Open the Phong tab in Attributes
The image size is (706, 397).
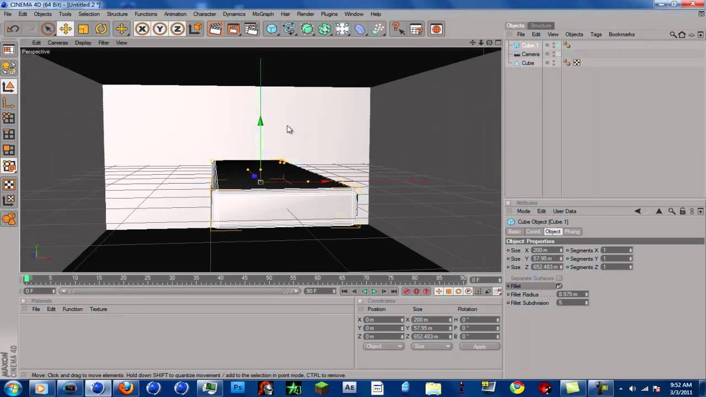point(572,232)
